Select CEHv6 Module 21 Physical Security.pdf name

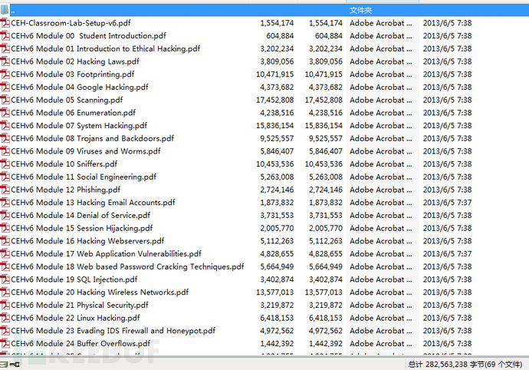click(x=80, y=306)
